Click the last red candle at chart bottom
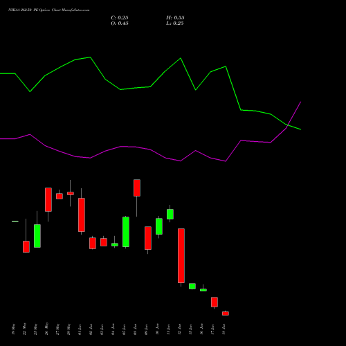 [226, 313]
